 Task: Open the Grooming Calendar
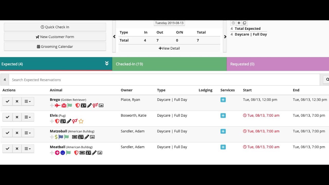tap(55, 47)
